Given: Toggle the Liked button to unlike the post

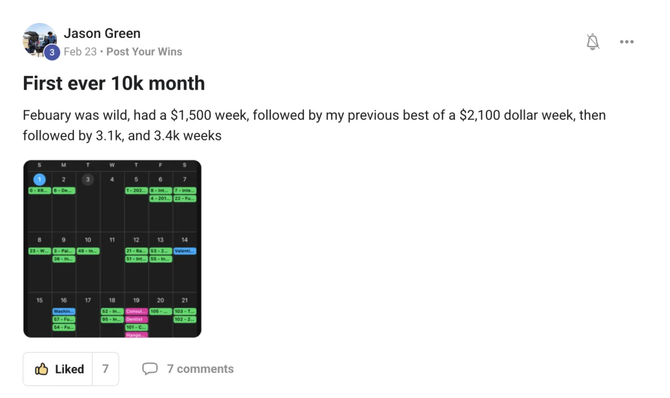Looking at the screenshot, I should tap(58, 369).
